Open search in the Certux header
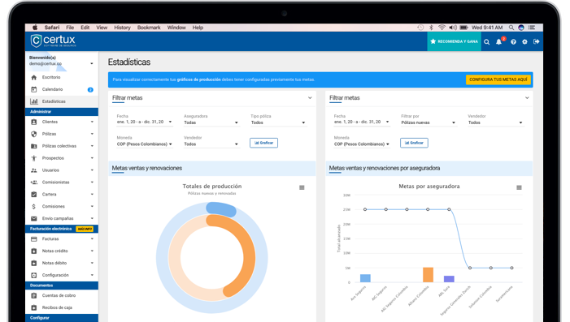This screenshot has height=322, width=570. [487, 42]
